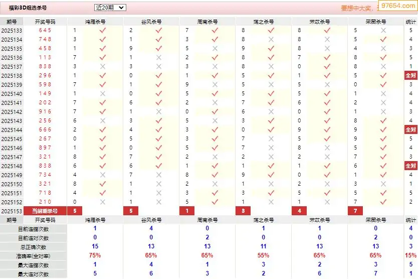Viewport: 418px width, 279px height.
Task: Click 采薇杀号 check mark for period 2025145
Action: pyautogui.click(x=383, y=139)
